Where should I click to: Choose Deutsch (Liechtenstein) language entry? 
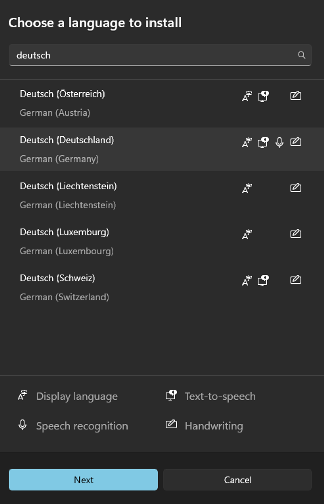click(162, 195)
